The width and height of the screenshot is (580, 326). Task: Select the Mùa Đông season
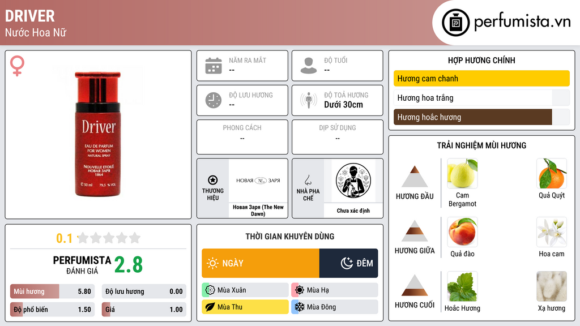coord(335,307)
